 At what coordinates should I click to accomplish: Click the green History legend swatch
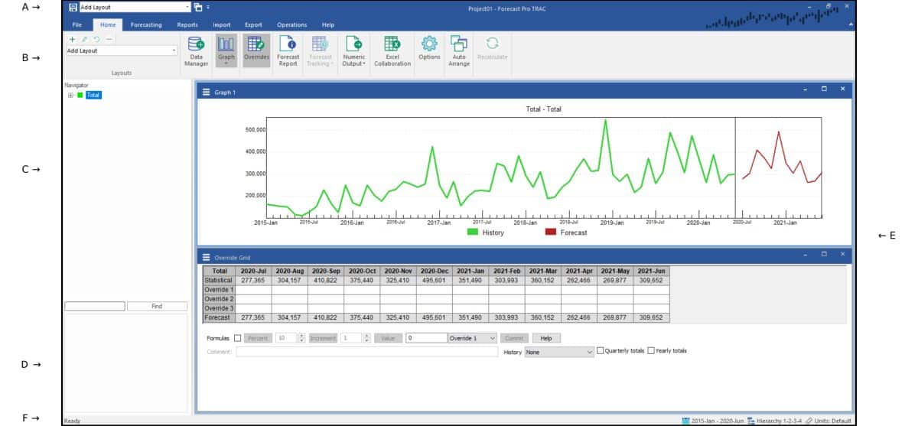[x=472, y=232]
